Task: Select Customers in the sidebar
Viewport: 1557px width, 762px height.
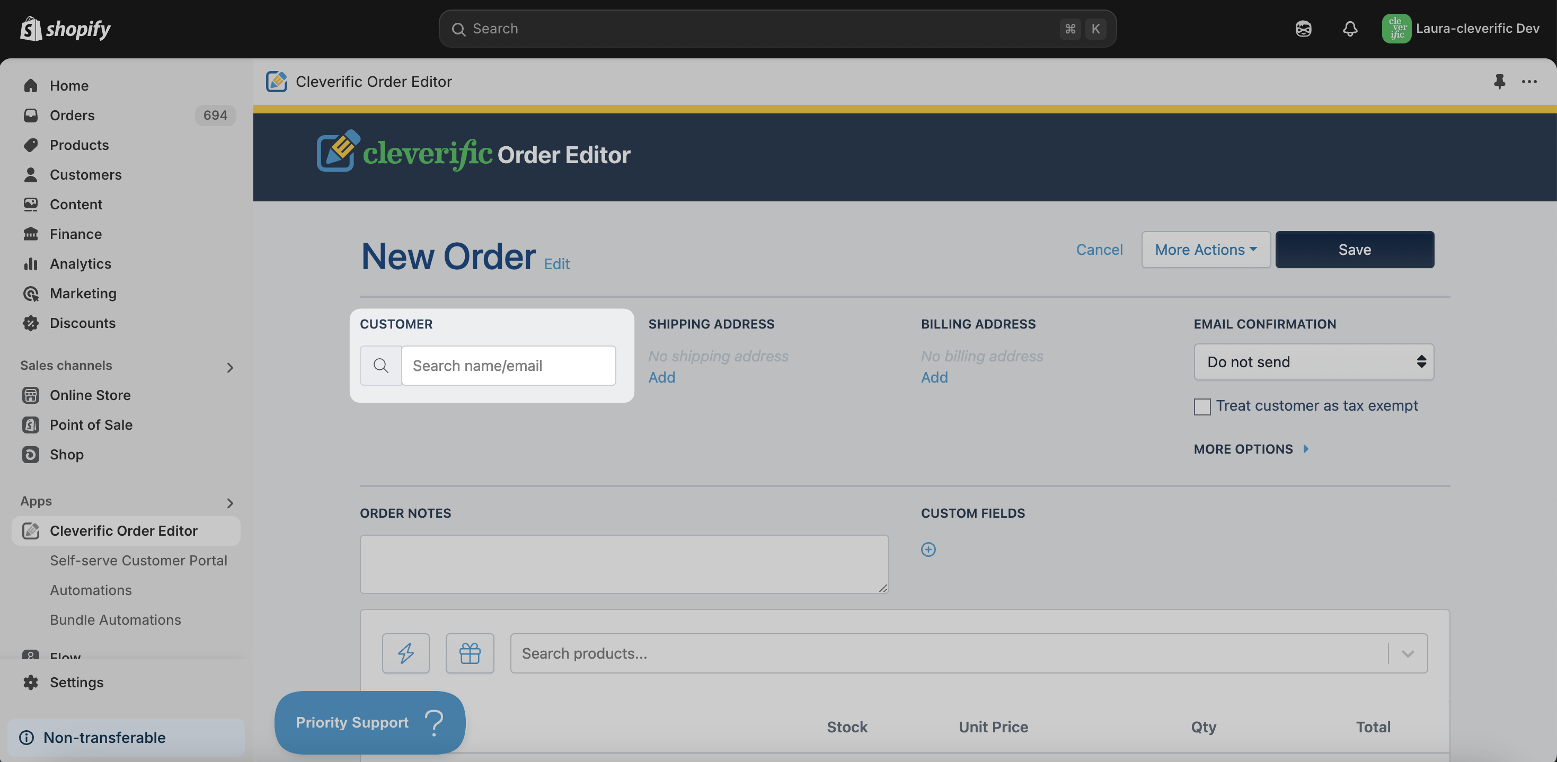Action: (85, 175)
